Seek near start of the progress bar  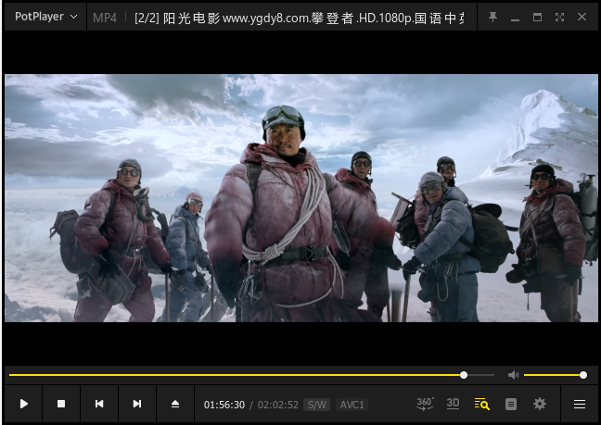pos(16,375)
